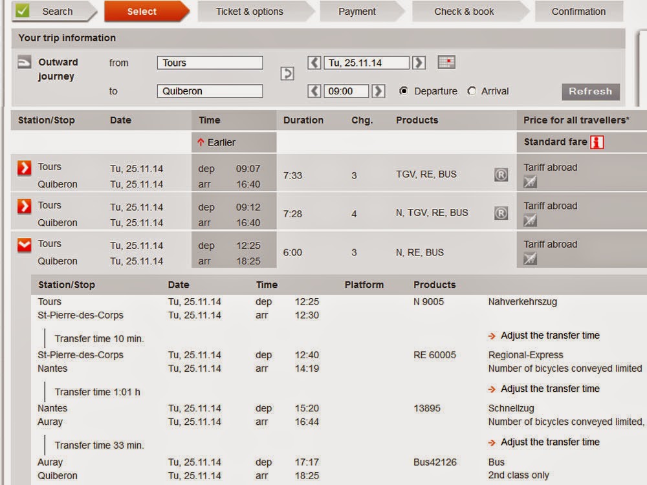Click tariff icon in 09:07 connection row
The image size is (647, 485).
click(x=531, y=182)
